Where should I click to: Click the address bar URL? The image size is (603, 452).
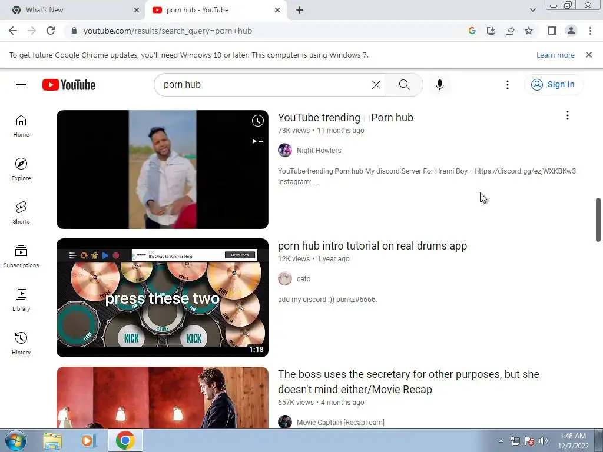pyautogui.click(x=168, y=31)
